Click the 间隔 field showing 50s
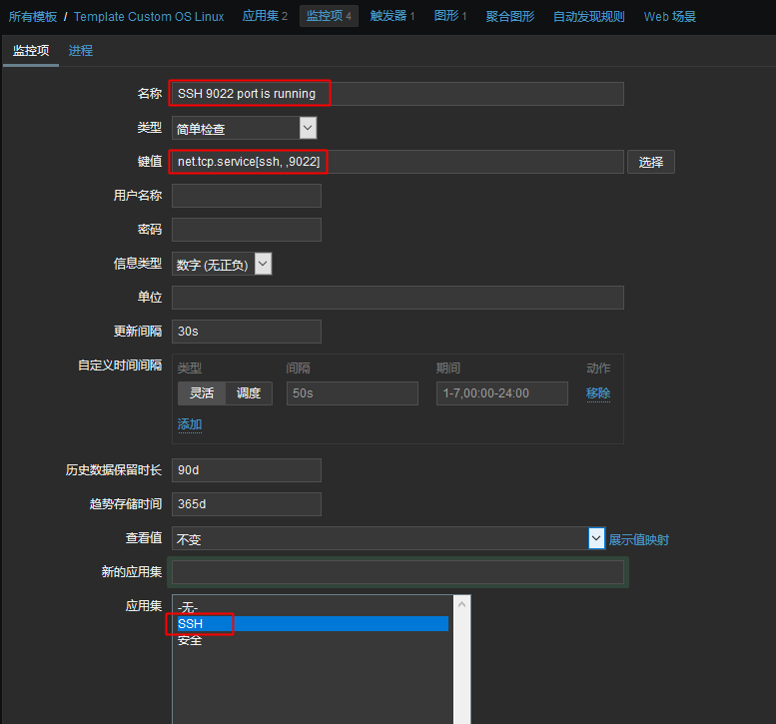This screenshot has height=724, width=776. 353,393
